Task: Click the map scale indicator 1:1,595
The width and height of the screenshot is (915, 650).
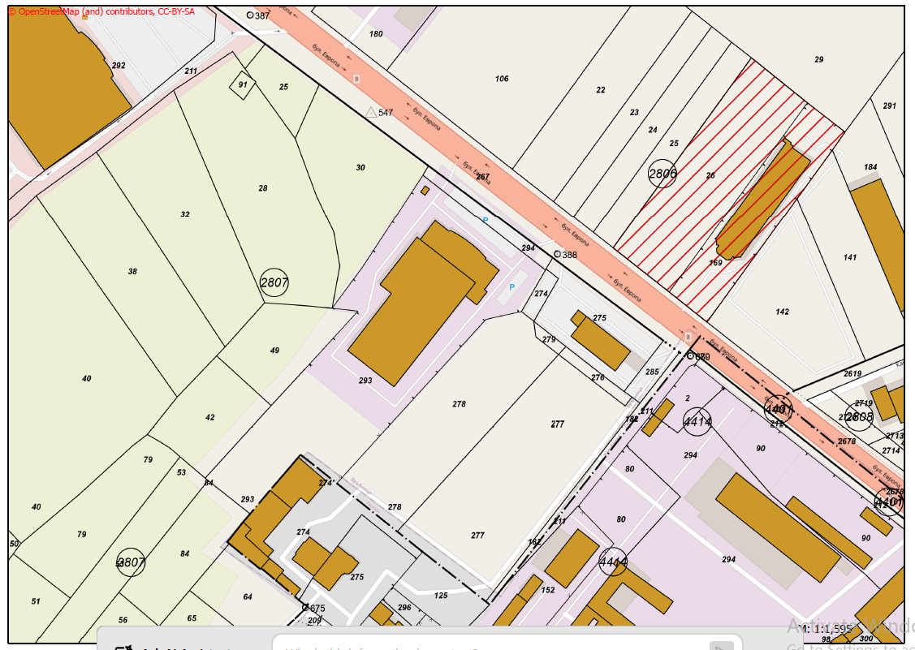Action: click(827, 629)
